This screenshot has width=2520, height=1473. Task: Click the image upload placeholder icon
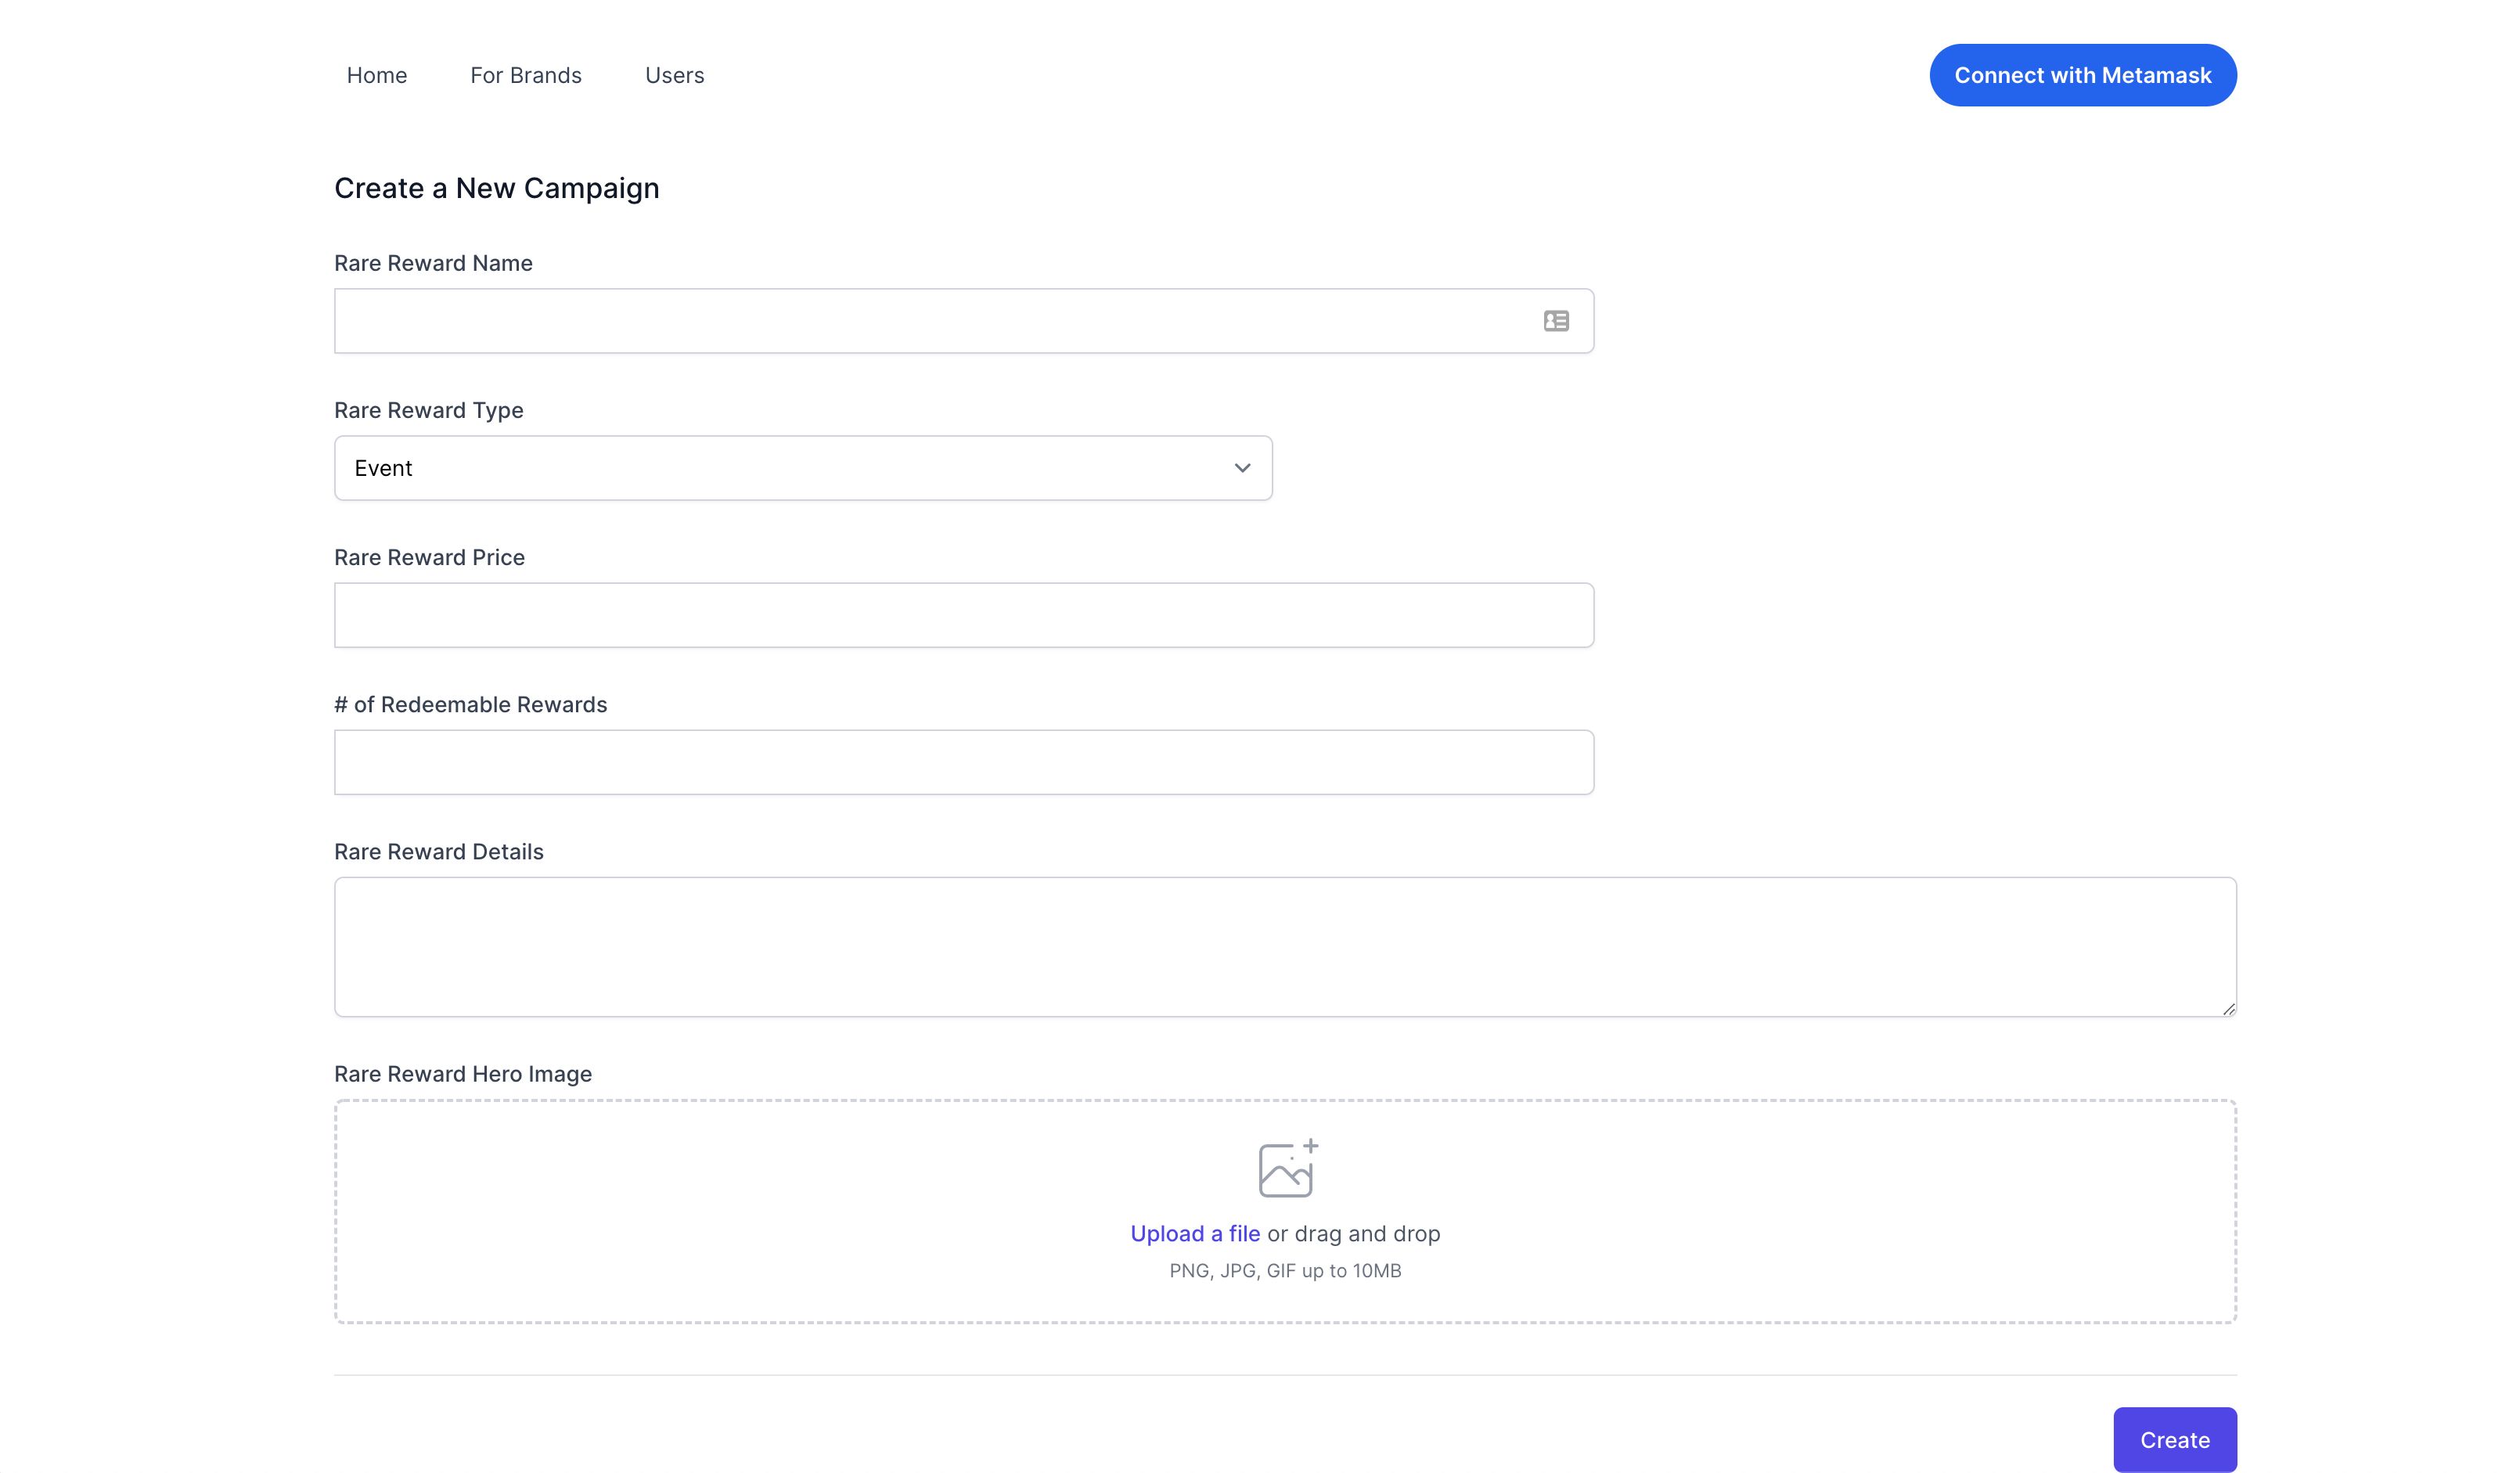click(x=1287, y=1168)
